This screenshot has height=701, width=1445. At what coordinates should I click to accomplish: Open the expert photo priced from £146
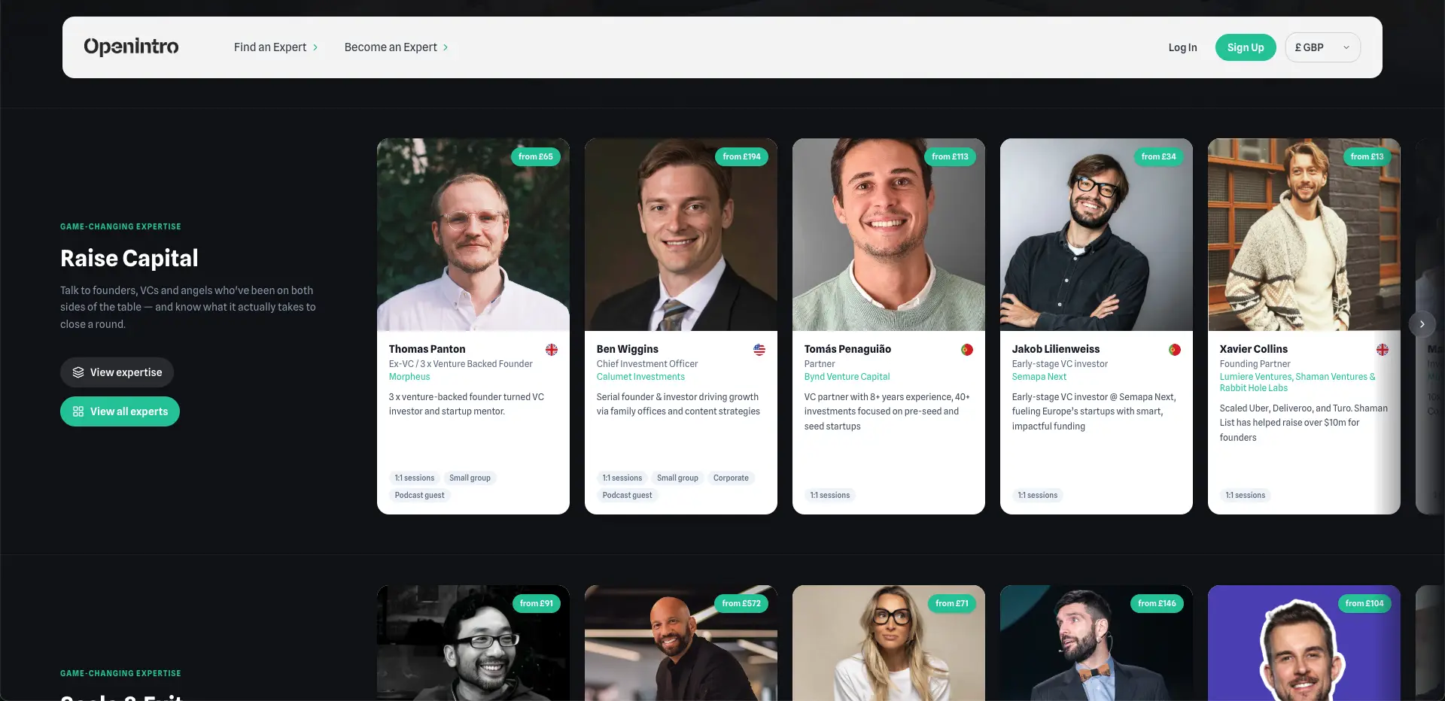[1097, 643]
